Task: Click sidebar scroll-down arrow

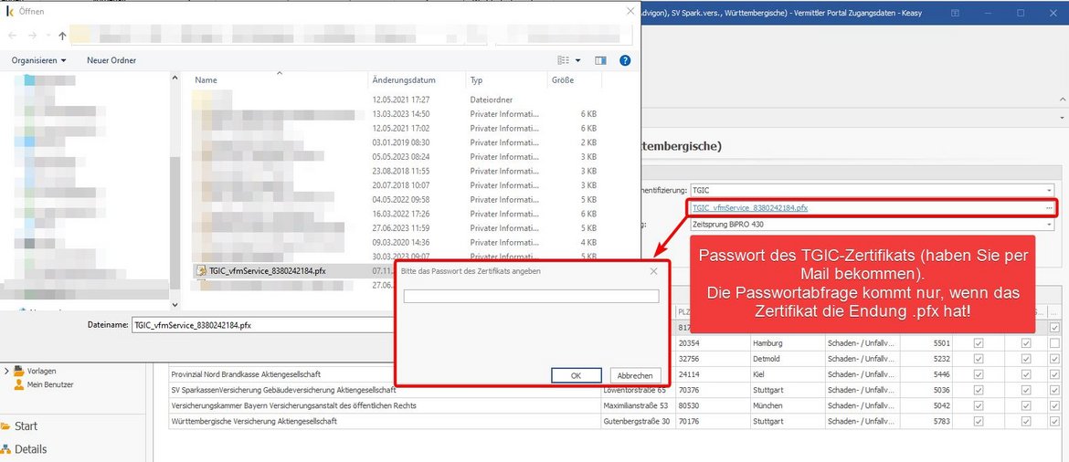Action: click(175, 305)
